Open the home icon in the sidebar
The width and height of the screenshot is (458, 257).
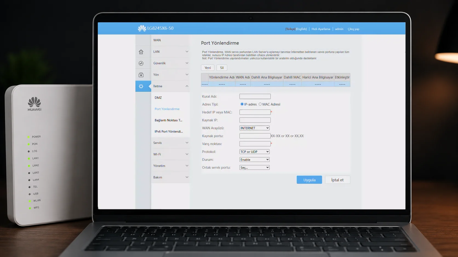tap(141, 52)
